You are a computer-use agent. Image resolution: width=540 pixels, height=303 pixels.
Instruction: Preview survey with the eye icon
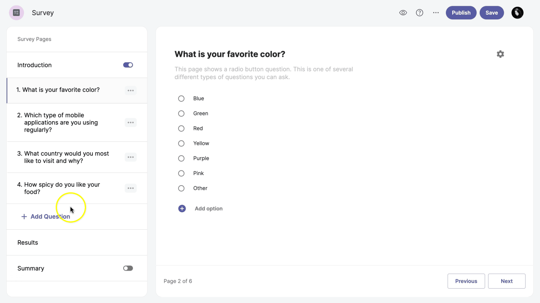pyautogui.click(x=403, y=13)
